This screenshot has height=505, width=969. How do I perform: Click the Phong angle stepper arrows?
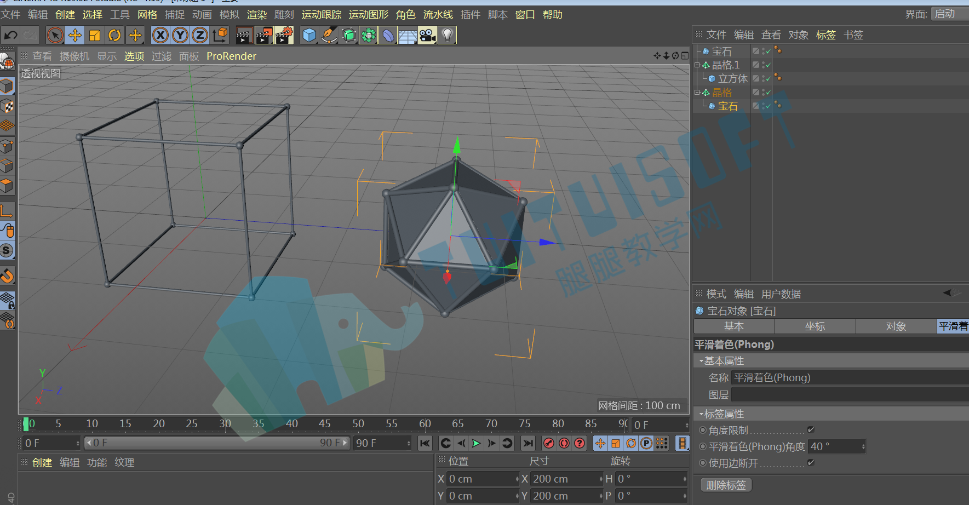point(863,446)
